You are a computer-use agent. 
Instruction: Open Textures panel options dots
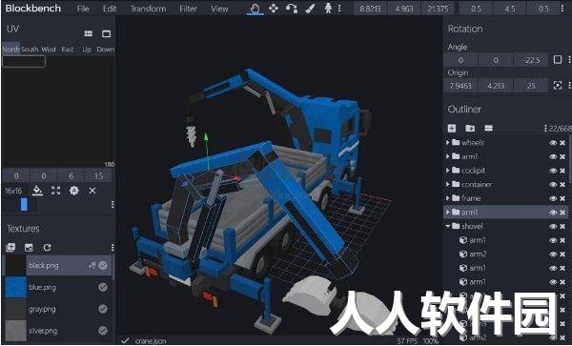click(112, 248)
